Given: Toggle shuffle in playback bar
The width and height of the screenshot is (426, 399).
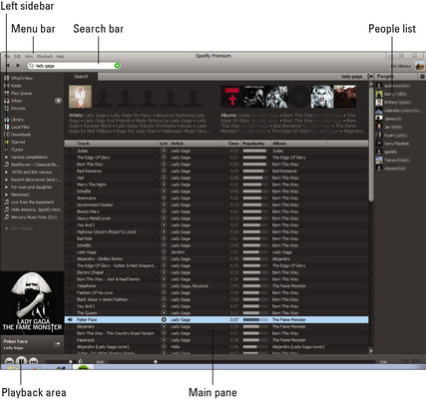Looking at the screenshot, I should pyautogui.click(x=404, y=361).
